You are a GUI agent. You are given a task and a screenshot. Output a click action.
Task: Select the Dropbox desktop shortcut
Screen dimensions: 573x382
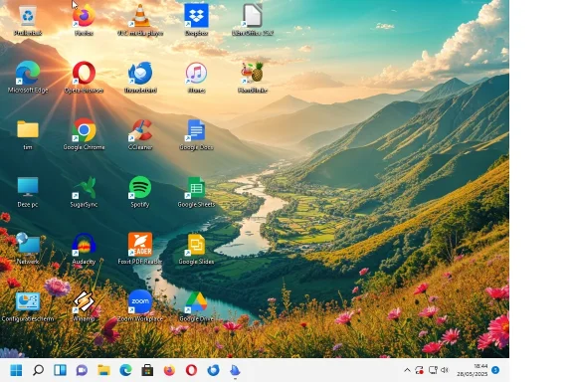[196, 20]
